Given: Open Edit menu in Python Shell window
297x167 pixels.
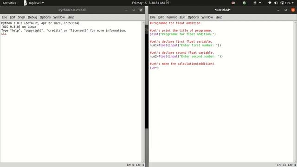Looking at the screenshot, I should [13, 17].
